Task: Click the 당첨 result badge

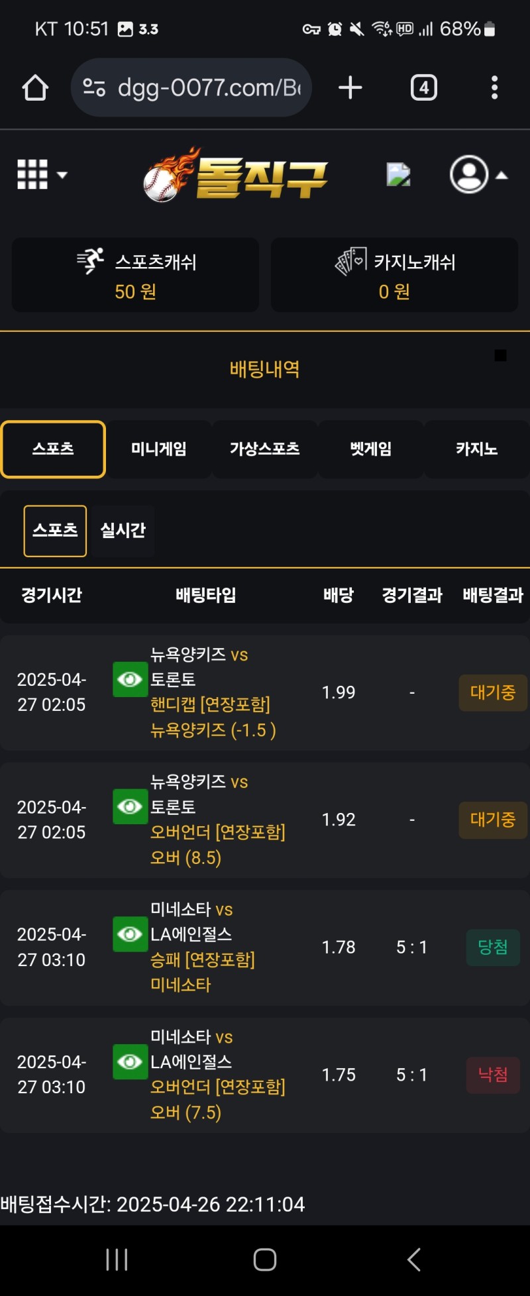Action: tap(493, 947)
